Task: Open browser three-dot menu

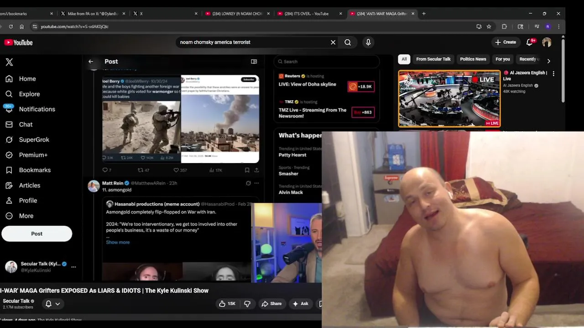Action: coord(558,26)
